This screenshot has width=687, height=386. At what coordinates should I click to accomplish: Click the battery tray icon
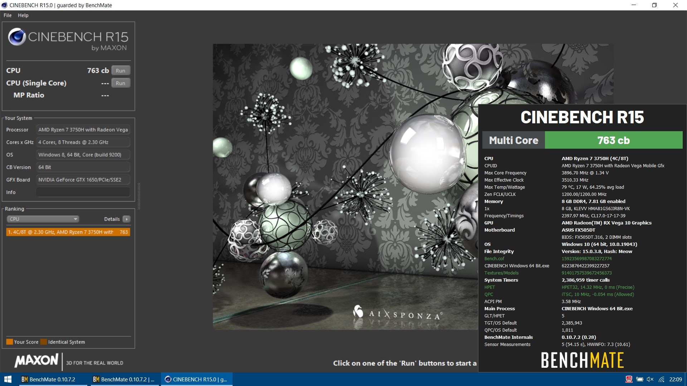640,379
